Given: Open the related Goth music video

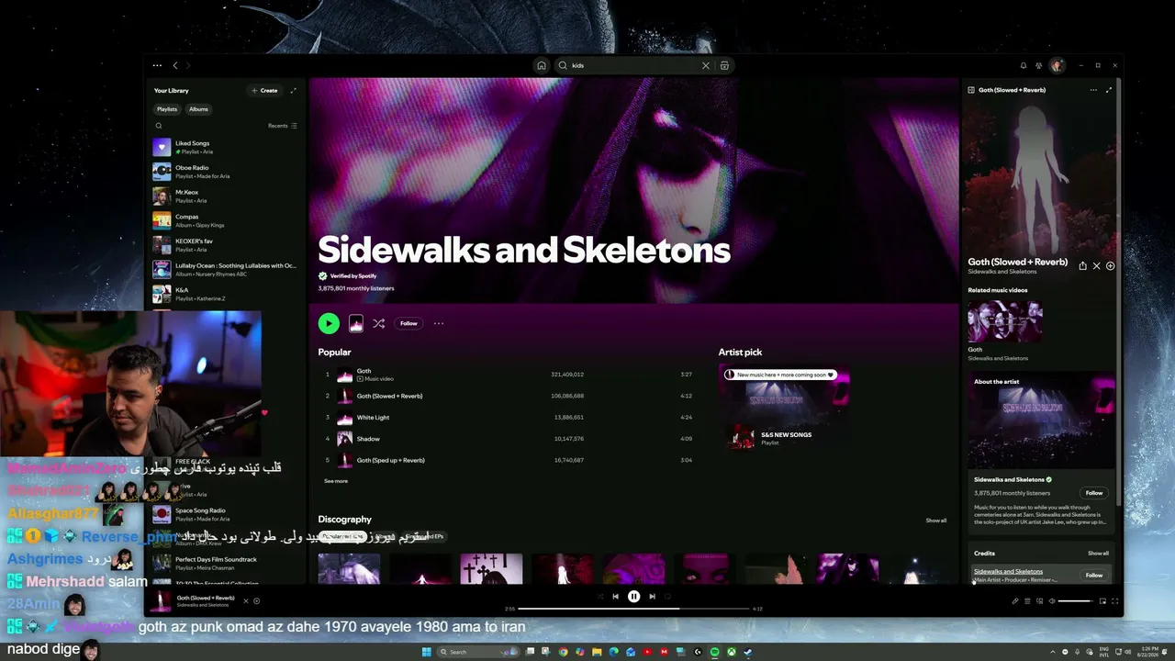Looking at the screenshot, I should [1005, 322].
